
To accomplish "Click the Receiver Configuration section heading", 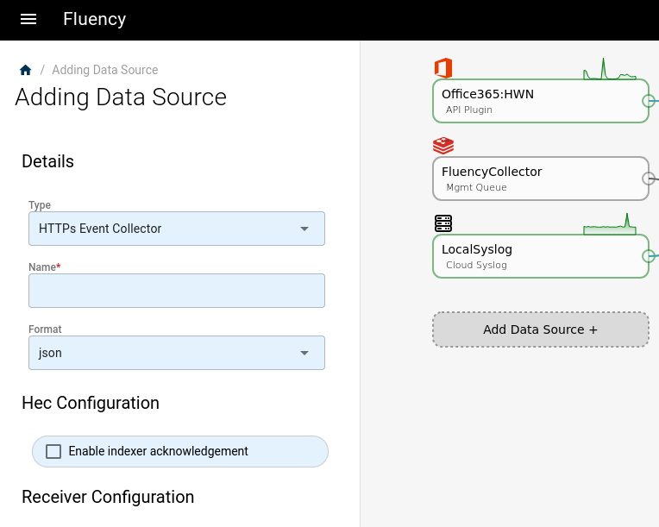I will (x=108, y=497).
